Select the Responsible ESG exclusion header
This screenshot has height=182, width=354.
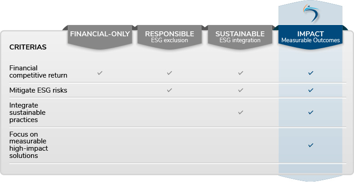tap(169, 37)
